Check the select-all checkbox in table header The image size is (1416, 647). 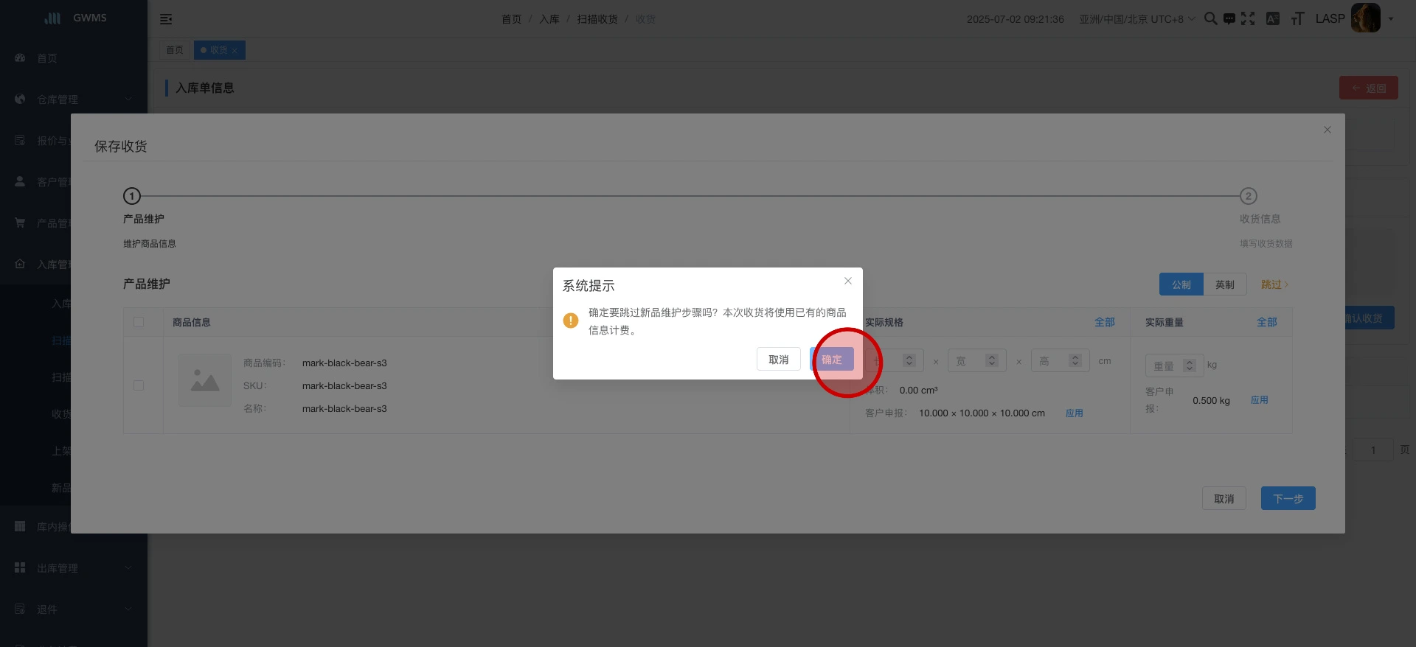[139, 322]
